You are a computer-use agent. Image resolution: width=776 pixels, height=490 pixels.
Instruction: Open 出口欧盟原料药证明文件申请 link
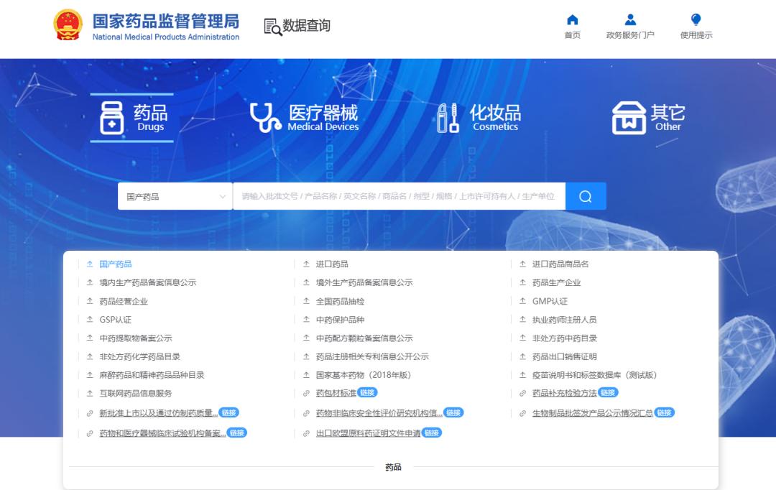tap(368, 434)
